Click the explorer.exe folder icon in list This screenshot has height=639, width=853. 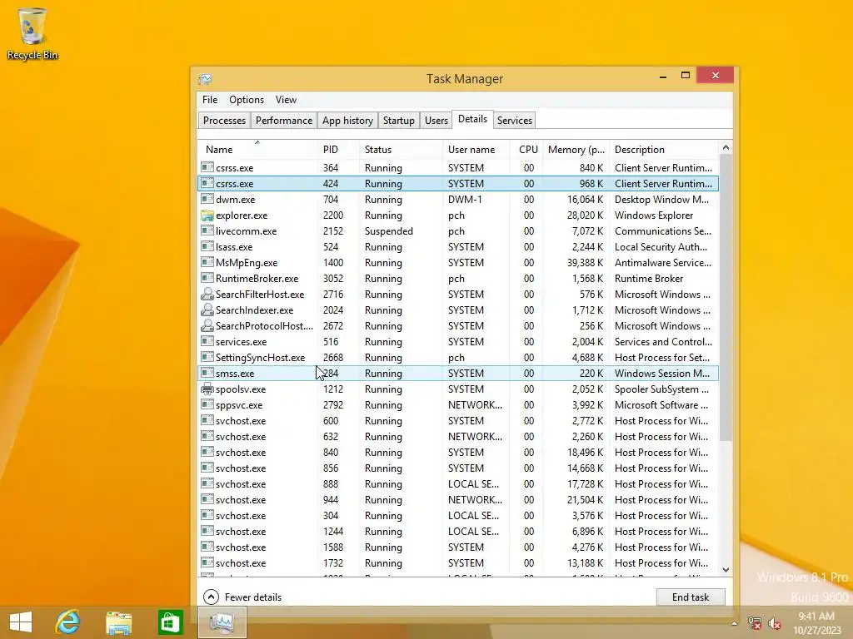click(207, 215)
